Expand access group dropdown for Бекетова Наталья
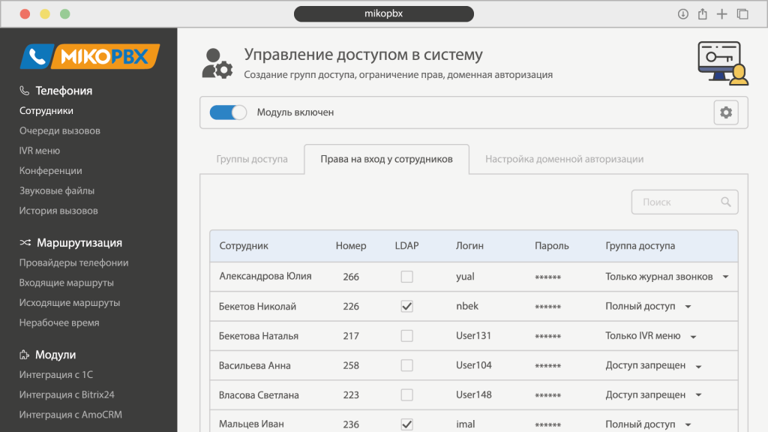768x432 pixels. [693, 336]
